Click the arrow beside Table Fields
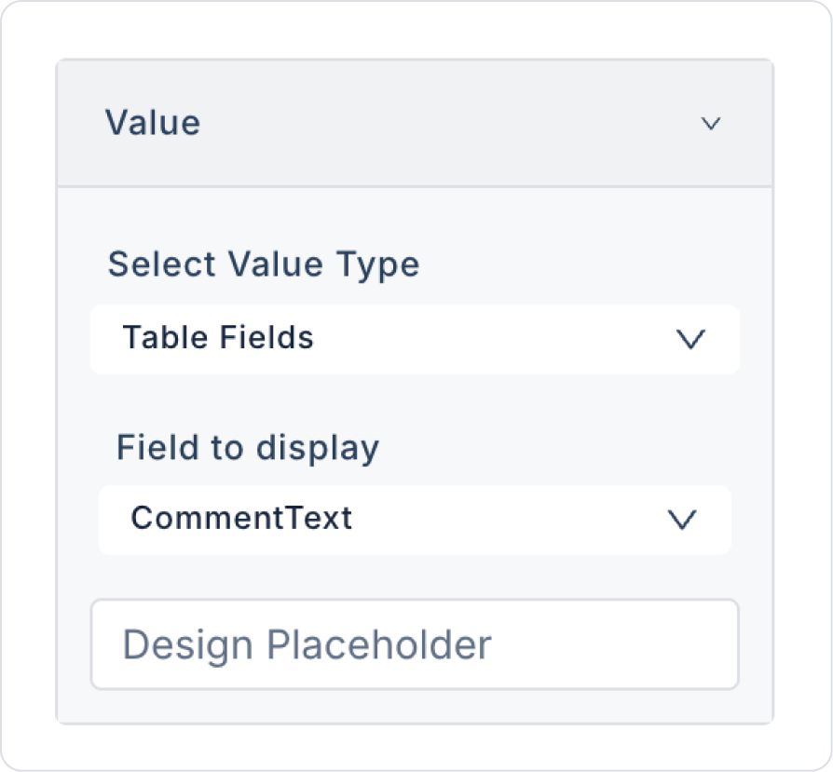 point(690,340)
